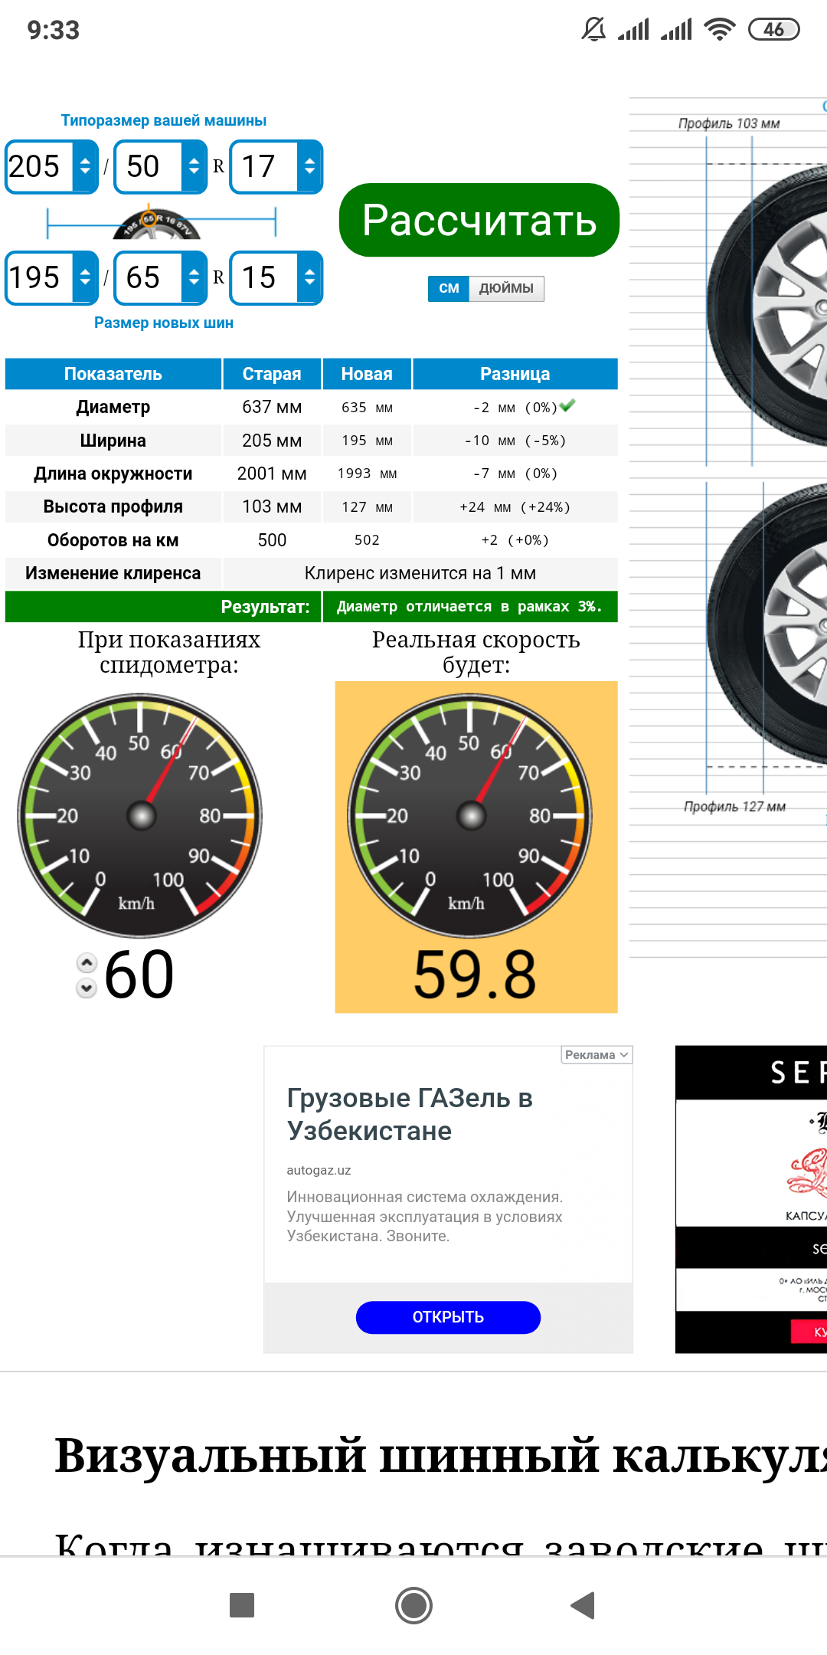The height and width of the screenshot is (1655, 827).
Task: Tap the Android home circle button
Action: 413,1605
